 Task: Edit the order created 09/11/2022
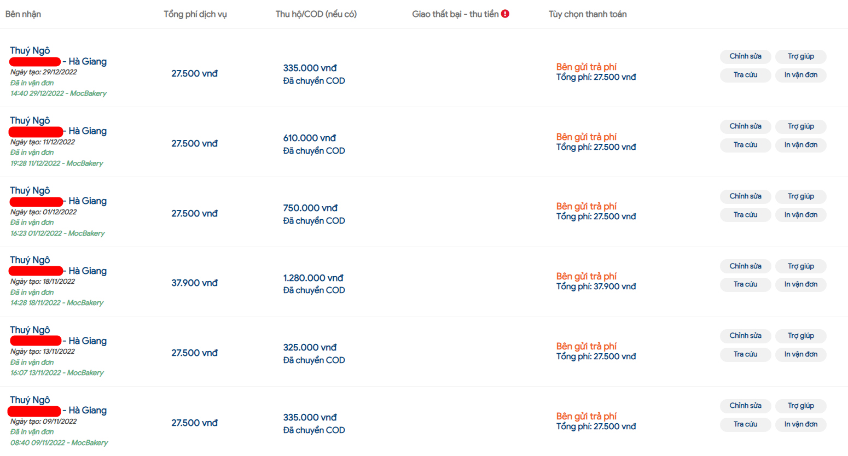tap(745, 406)
